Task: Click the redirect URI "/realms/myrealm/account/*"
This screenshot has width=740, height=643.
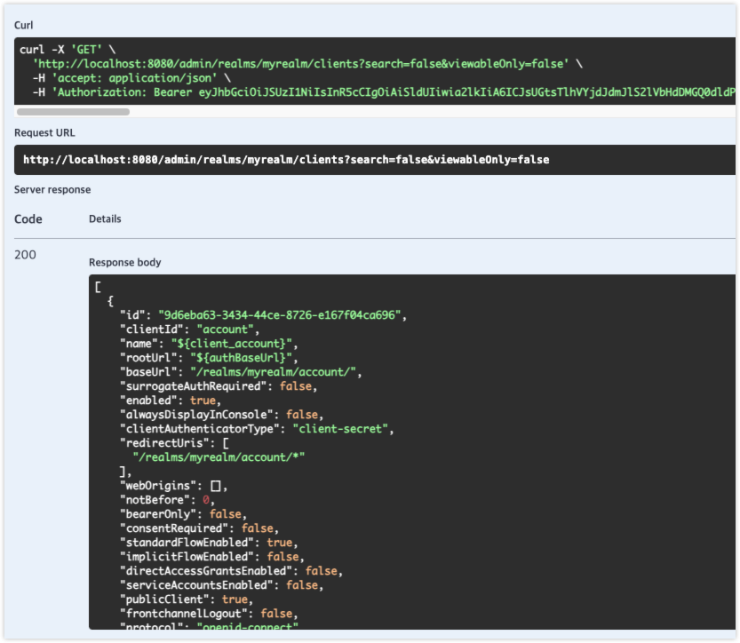Action: (219, 457)
